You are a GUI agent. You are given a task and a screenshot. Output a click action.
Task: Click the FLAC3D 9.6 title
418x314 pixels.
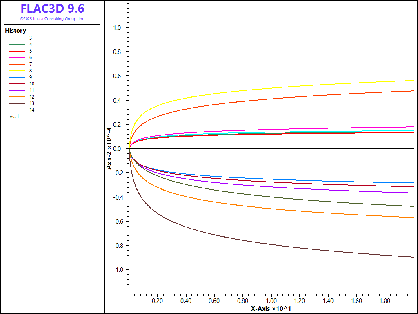tap(52, 9)
